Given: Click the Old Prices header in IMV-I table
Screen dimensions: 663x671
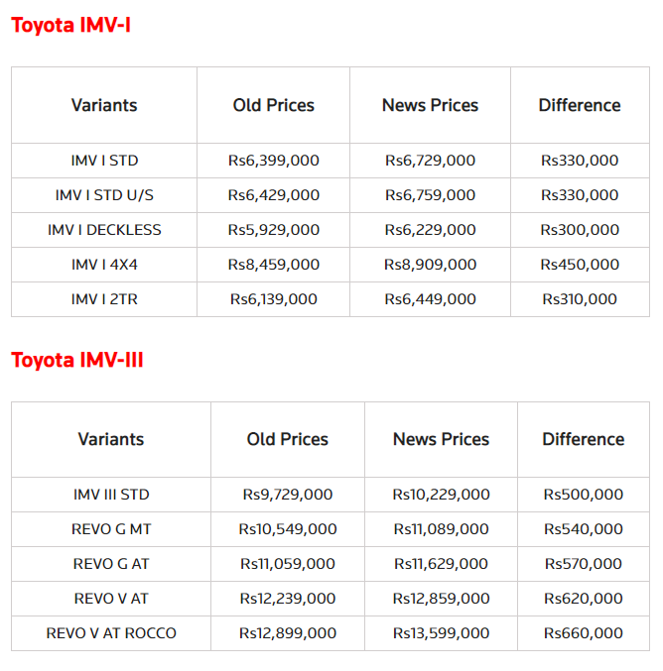Looking at the screenshot, I should (274, 105).
